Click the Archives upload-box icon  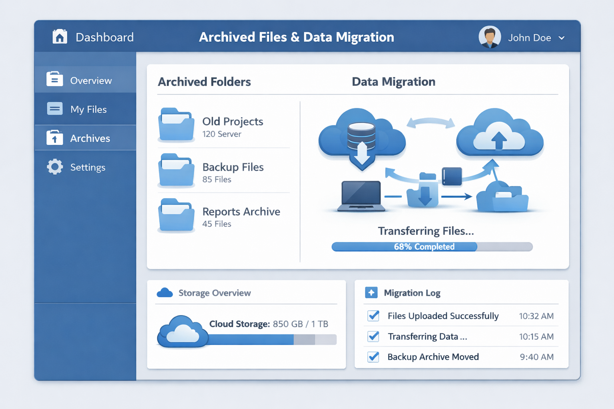pos(55,138)
